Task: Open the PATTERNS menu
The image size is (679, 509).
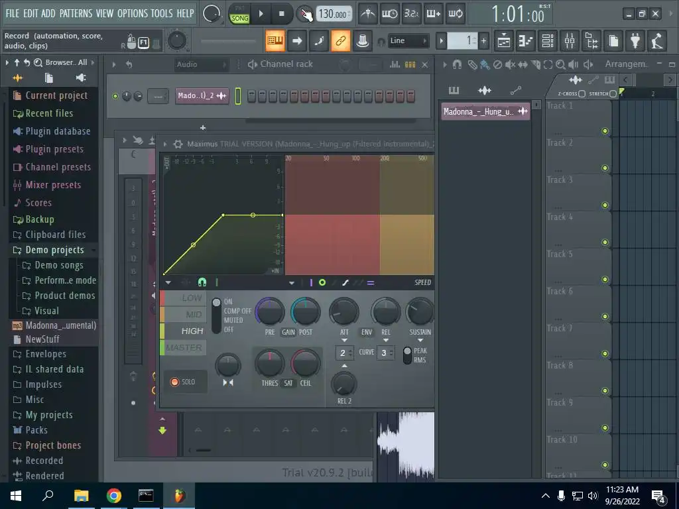Action: (x=76, y=13)
